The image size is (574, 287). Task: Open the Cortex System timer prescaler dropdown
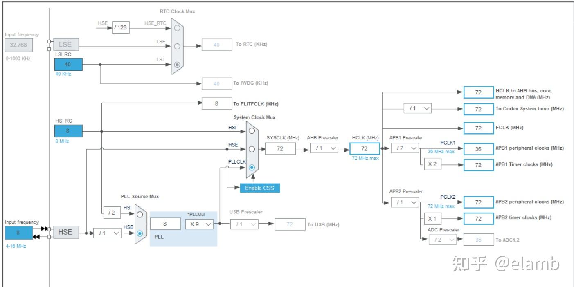418,108
